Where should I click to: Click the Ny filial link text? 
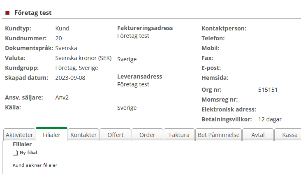pos(28,152)
